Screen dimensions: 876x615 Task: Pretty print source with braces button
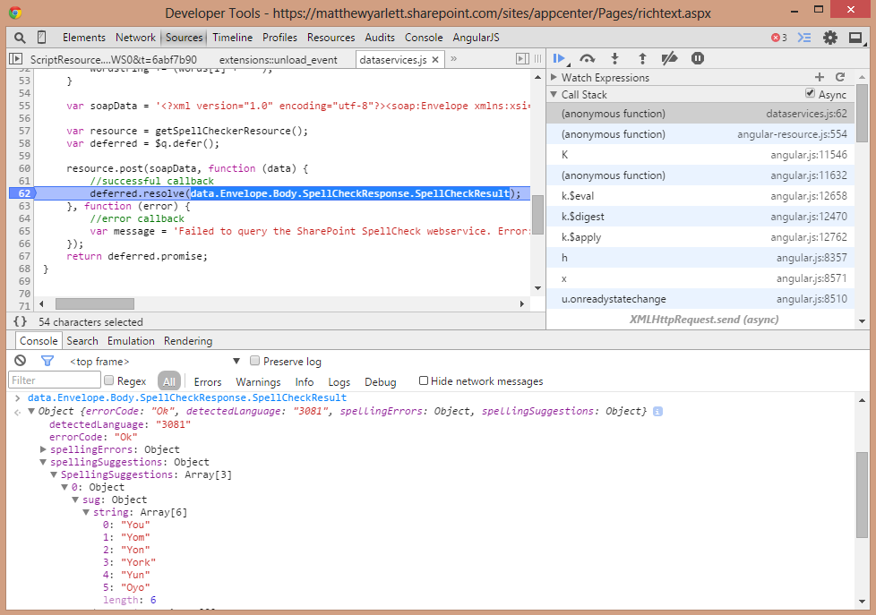click(20, 321)
